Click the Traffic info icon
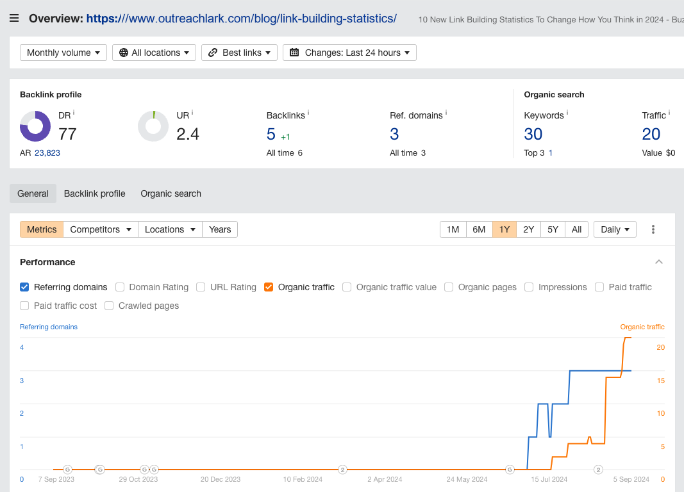 point(669,113)
